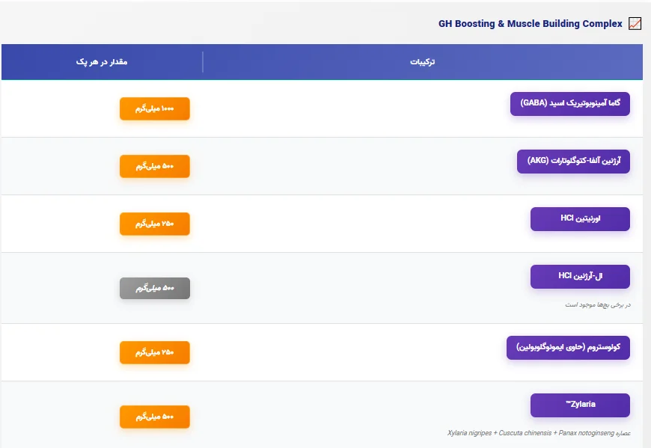Select the Colostrum immunoglobulin ingredient badge
The width and height of the screenshot is (651, 448).
568,348
